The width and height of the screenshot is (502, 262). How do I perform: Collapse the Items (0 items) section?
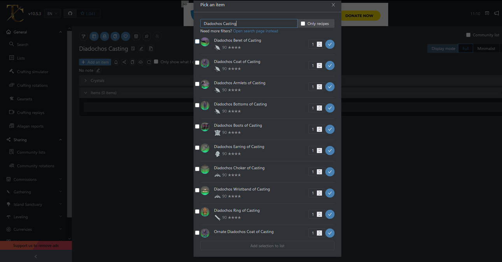click(86, 93)
